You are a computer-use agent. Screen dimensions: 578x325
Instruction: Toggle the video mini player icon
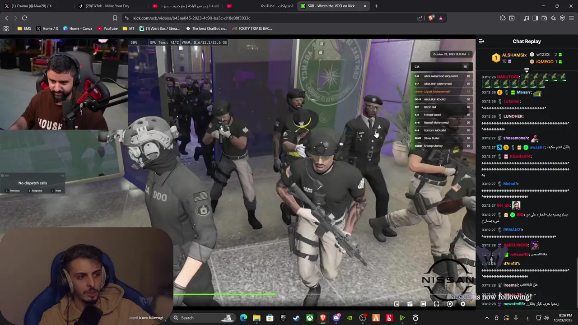(x=397, y=304)
